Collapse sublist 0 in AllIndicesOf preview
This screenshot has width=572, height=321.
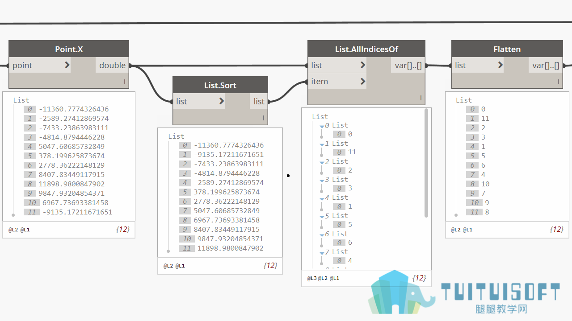[x=322, y=127]
